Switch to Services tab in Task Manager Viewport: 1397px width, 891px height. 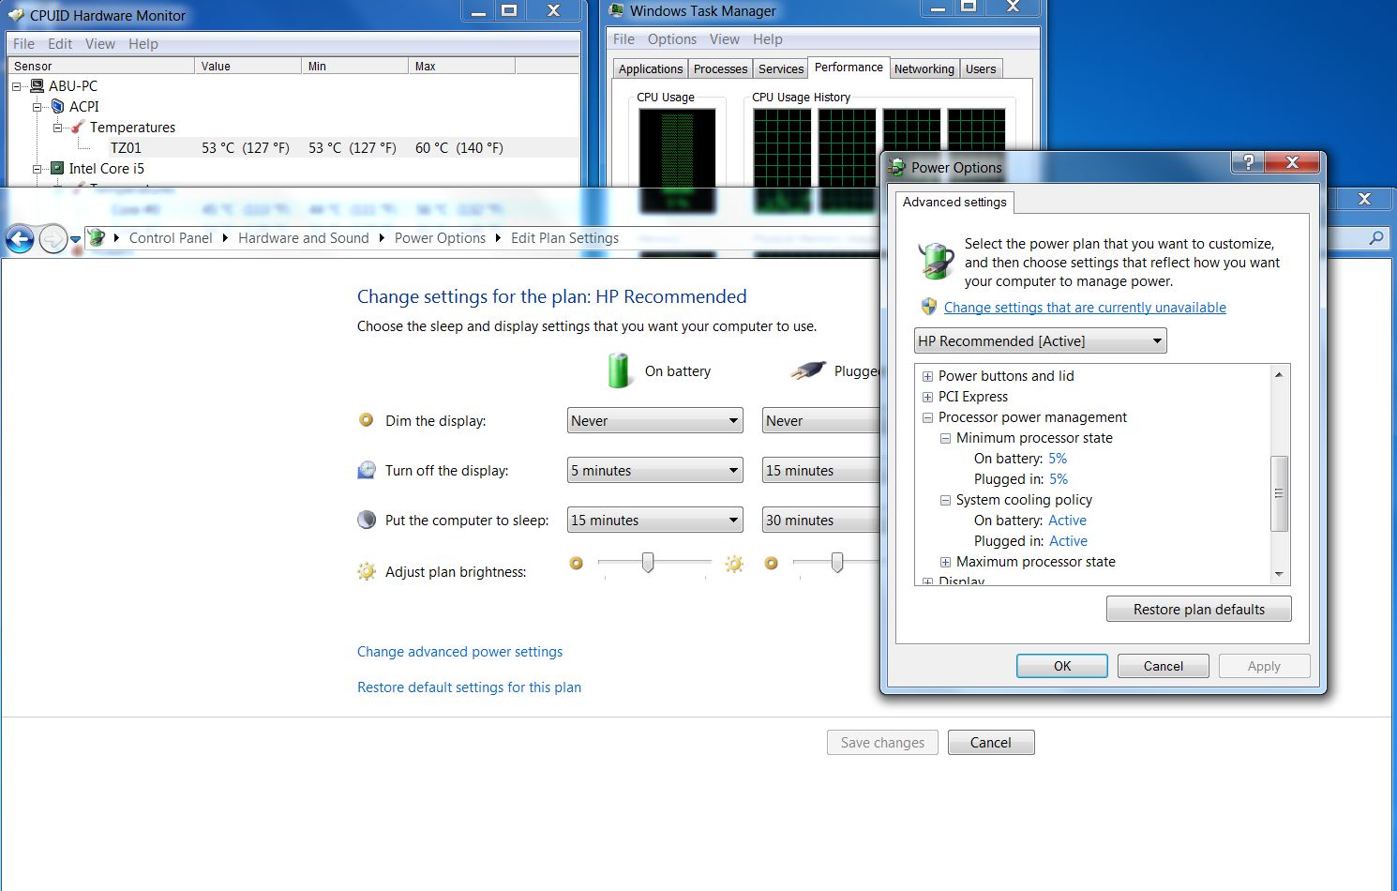pyautogui.click(x=781, y=68)
